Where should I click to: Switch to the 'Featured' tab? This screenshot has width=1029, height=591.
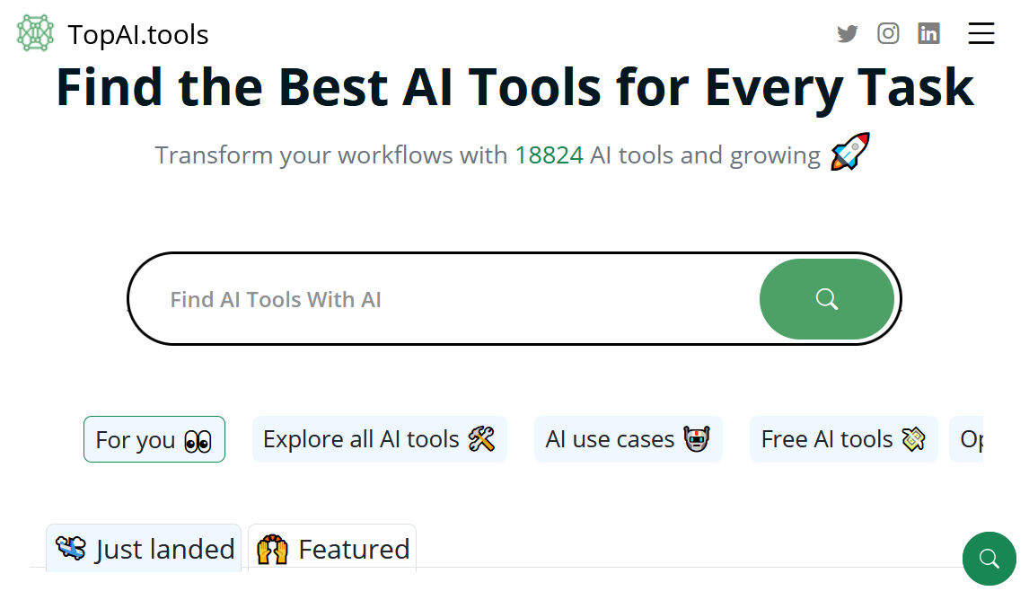332,548
